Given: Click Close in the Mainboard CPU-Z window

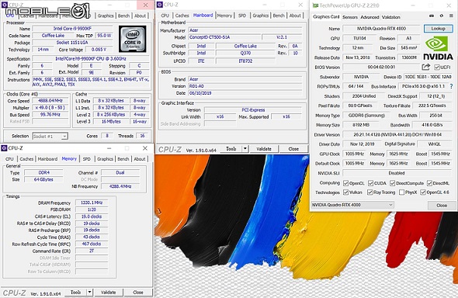Looking at the screenshot, I should 293,149.
